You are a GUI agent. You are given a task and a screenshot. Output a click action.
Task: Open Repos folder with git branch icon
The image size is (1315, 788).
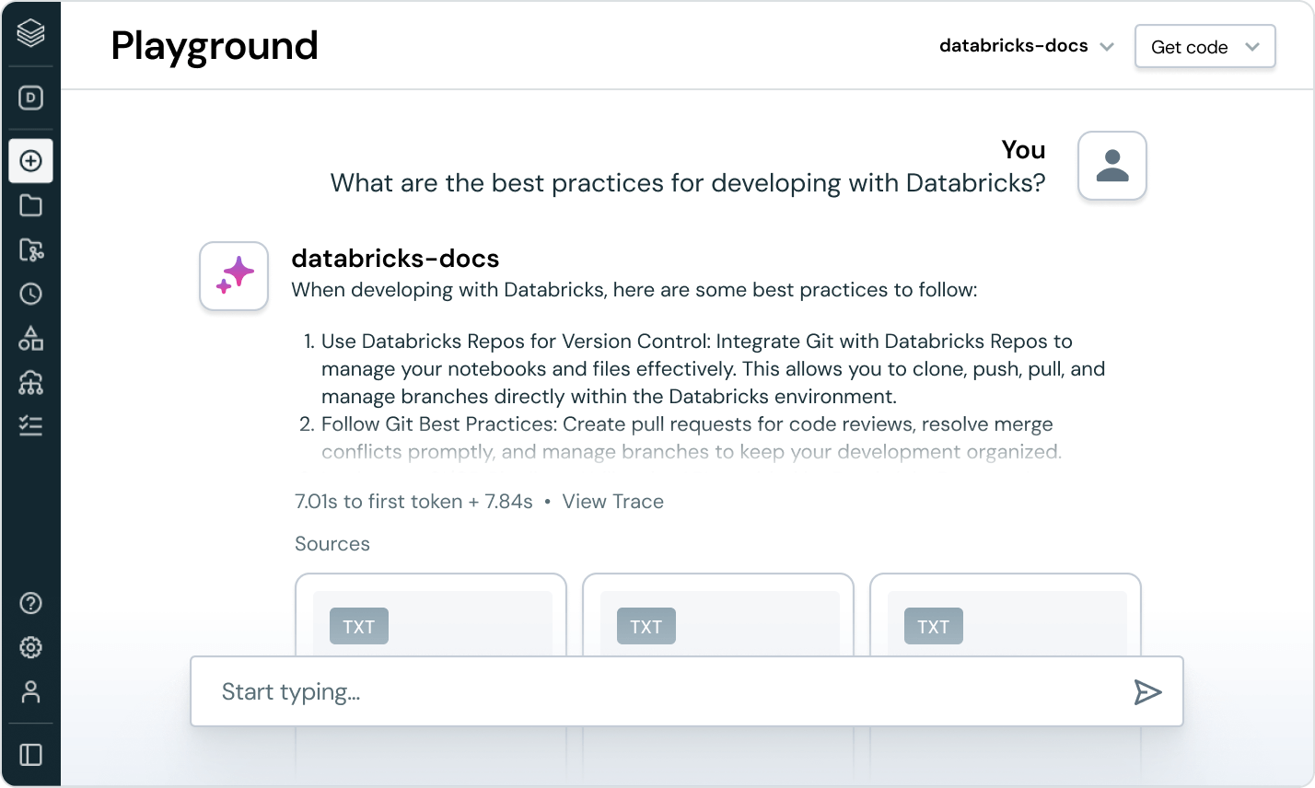pos(31,249)
